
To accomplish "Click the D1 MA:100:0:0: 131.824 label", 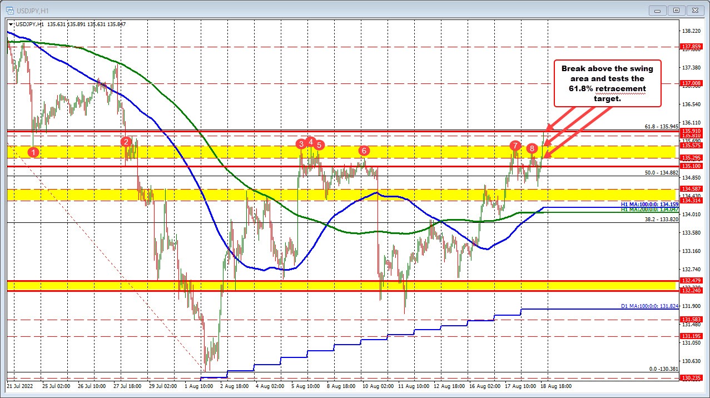I will click(649, 306).
